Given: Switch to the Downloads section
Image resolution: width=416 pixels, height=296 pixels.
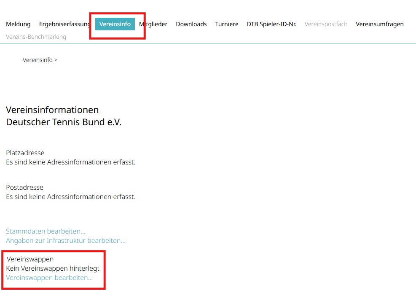Looking at the screenshot, I should pyautogui.click(x=191, y=24).
